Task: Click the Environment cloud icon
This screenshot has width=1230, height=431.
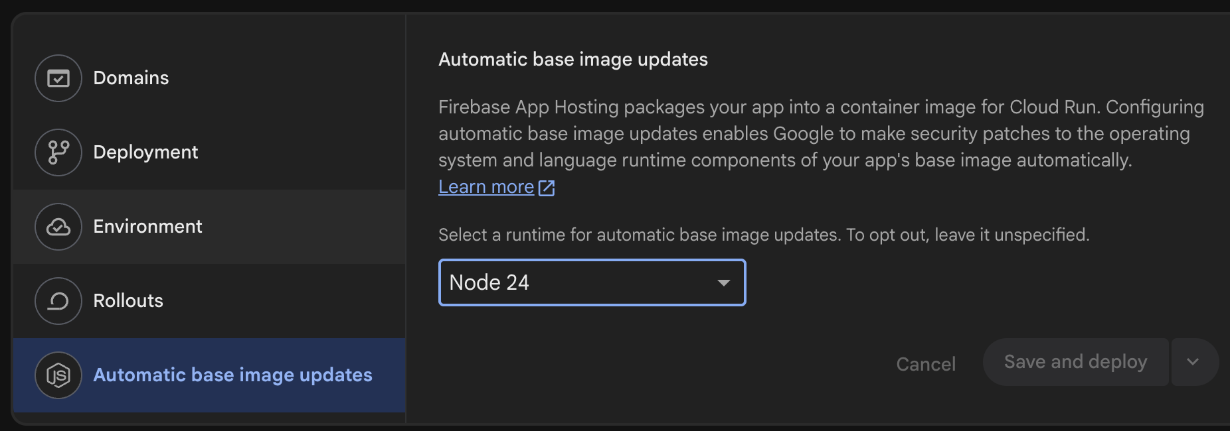Action: 58,227
